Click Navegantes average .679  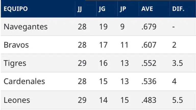(149, 27)
